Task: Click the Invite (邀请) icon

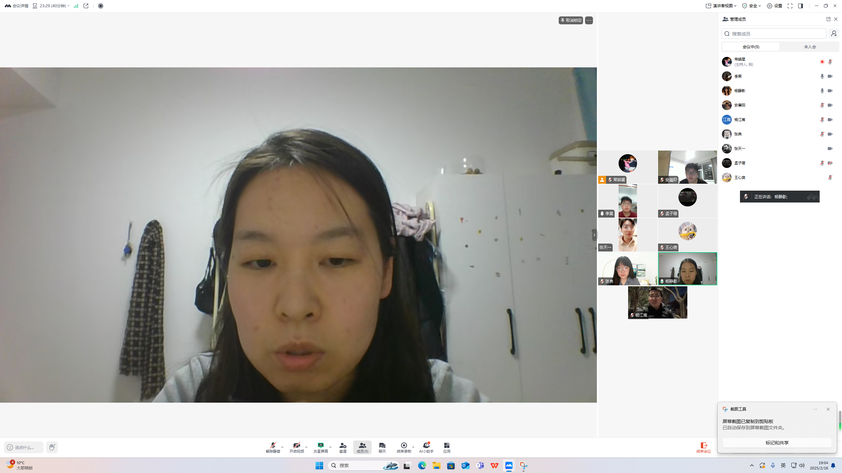Action: coord(343,447)
